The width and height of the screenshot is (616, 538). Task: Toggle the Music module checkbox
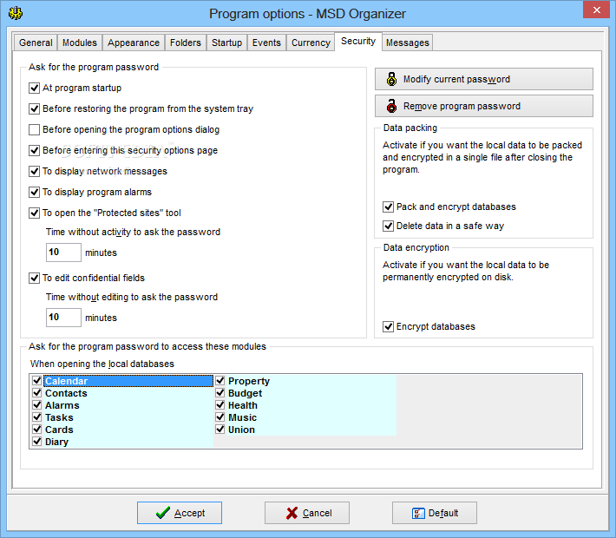tap(220, 417)
